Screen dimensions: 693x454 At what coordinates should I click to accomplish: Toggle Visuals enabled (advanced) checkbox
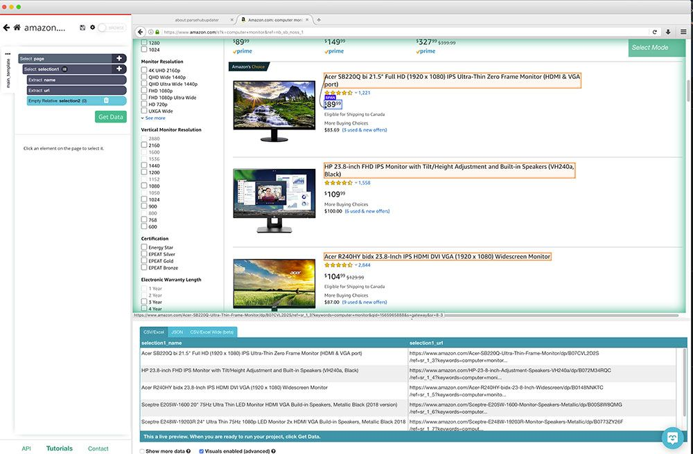202,451
